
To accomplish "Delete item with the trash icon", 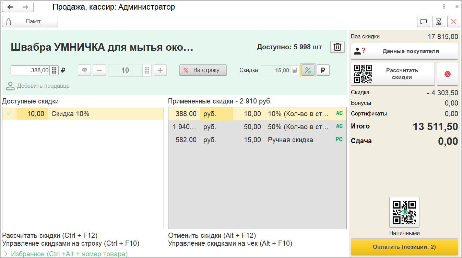I will tap(337, 47).
